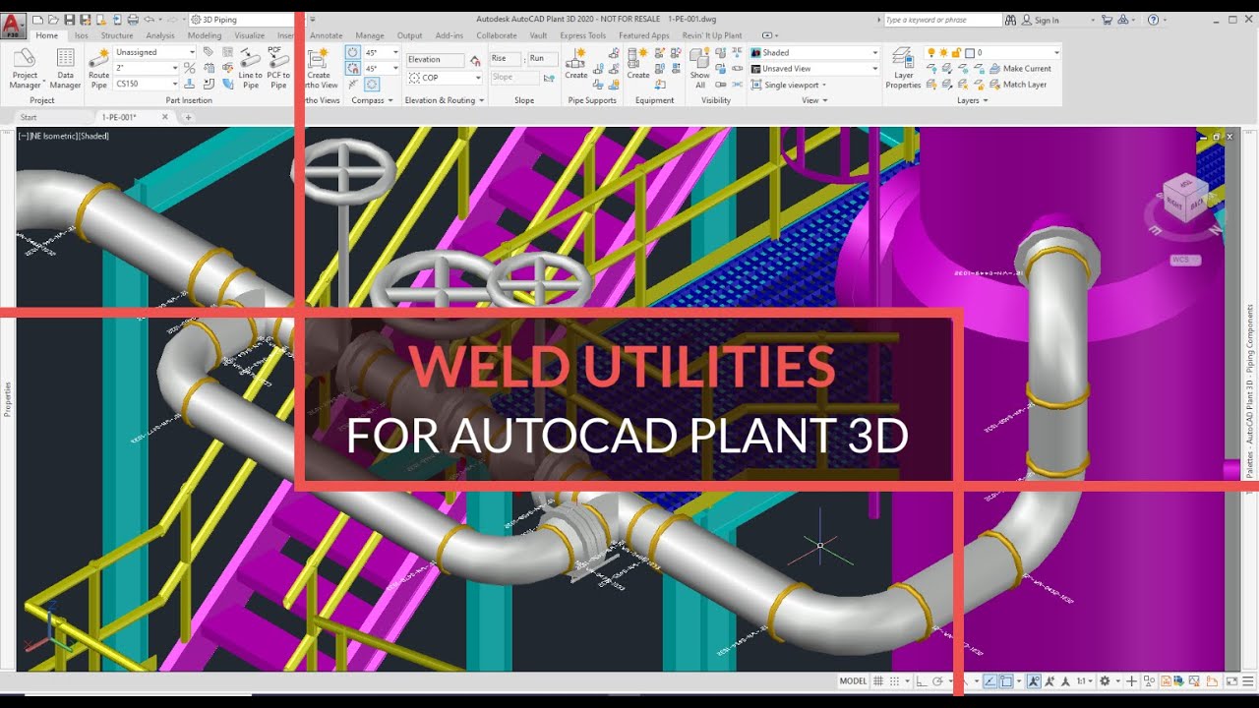Open the Help question mark

click(x=1153, y=20)
